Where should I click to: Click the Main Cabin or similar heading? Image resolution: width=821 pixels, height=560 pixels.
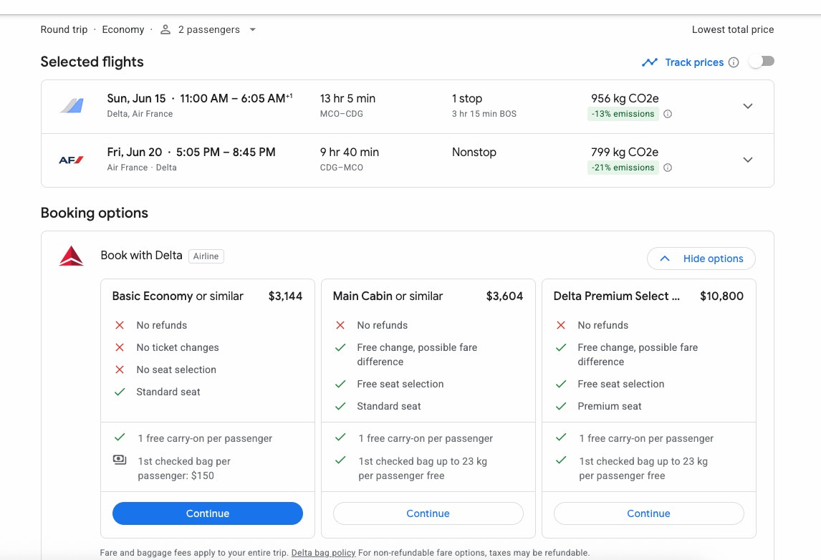click(x=388, y=296)
